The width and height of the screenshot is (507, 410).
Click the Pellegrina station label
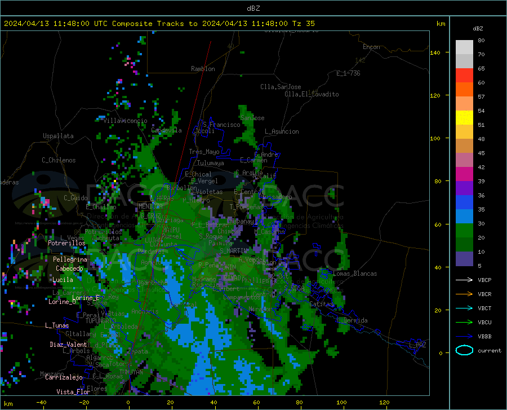[70, 259]
